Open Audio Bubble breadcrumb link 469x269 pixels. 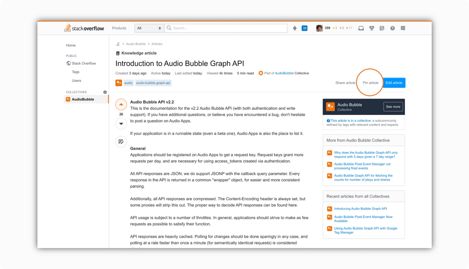(136, 44)
